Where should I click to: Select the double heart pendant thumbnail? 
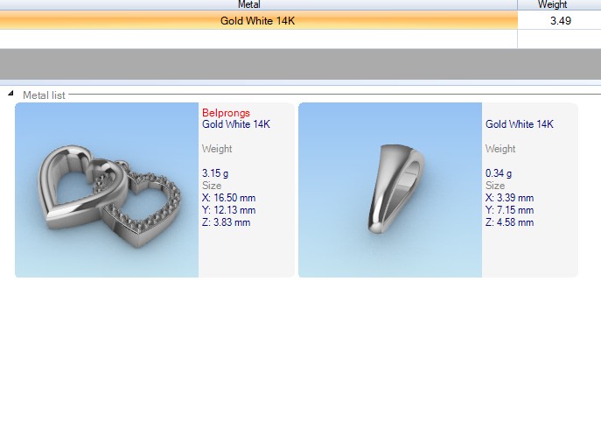pyautogui.click(x=107, y=190)
